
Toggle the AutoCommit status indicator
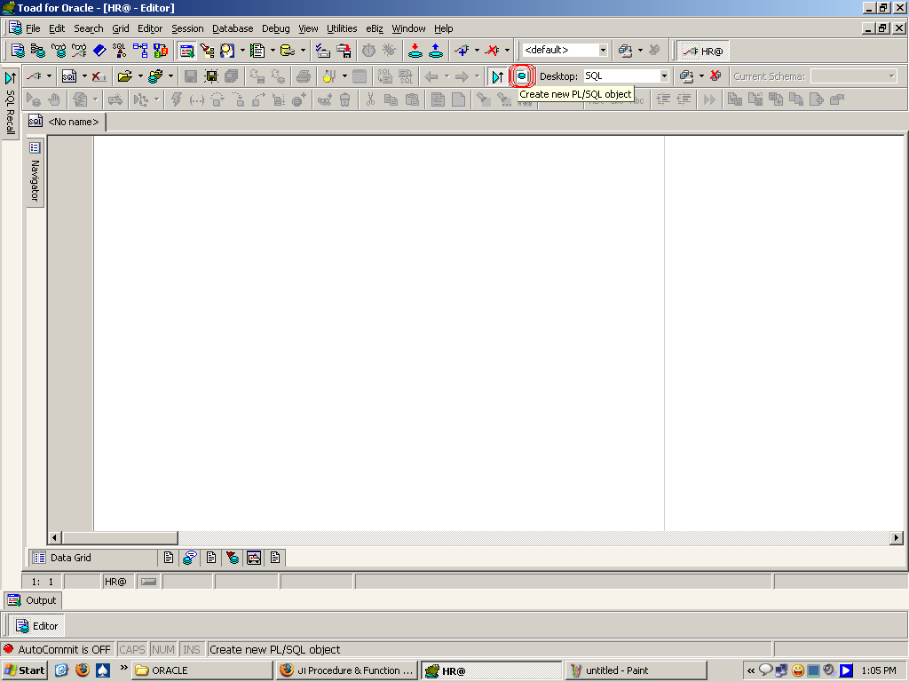(58, 649)
